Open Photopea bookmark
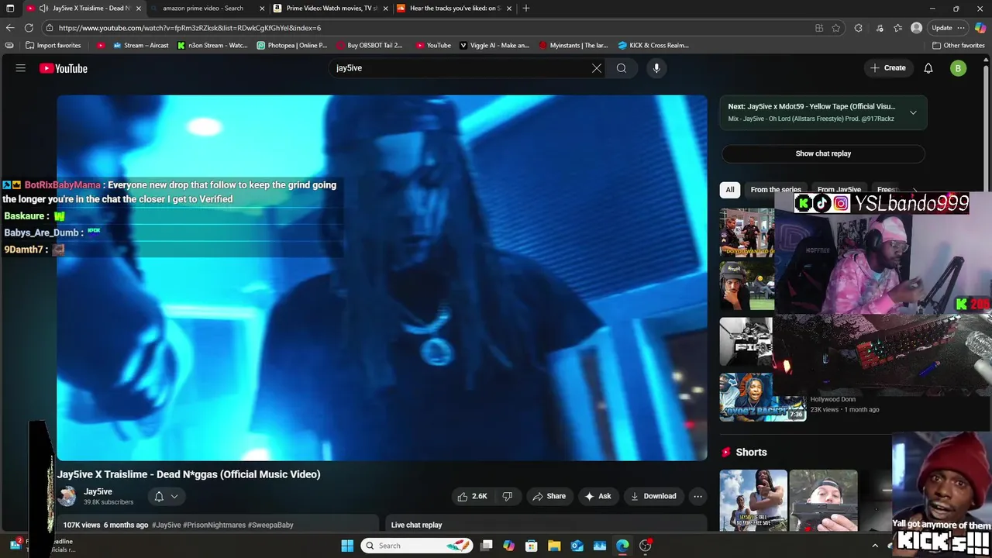Screen dimensions: 992x558 (292, 46)
